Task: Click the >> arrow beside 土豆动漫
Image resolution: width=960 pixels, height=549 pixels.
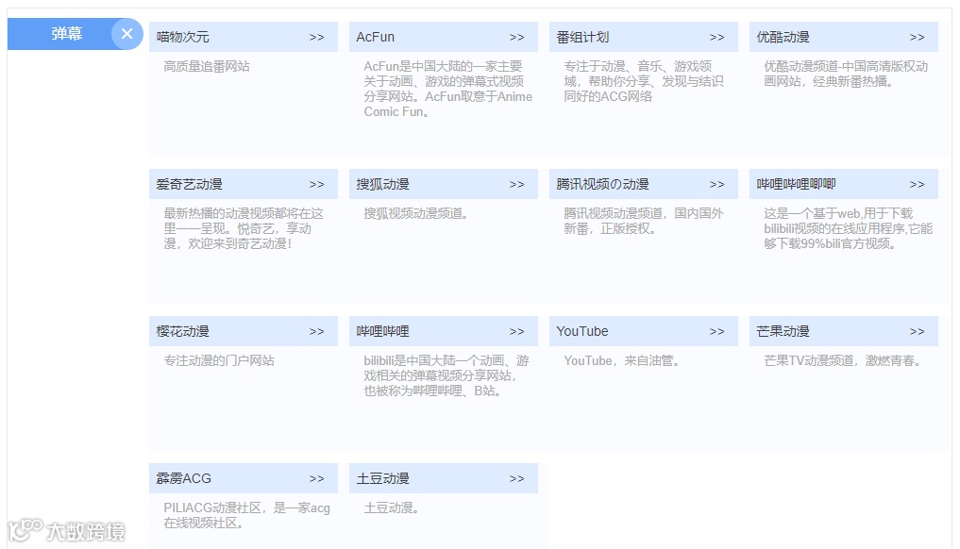Action: (516, 478)
